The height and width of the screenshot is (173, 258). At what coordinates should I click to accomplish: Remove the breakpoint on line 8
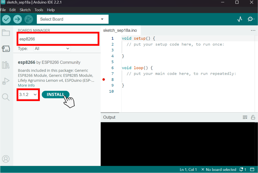[x=104, y=79]
